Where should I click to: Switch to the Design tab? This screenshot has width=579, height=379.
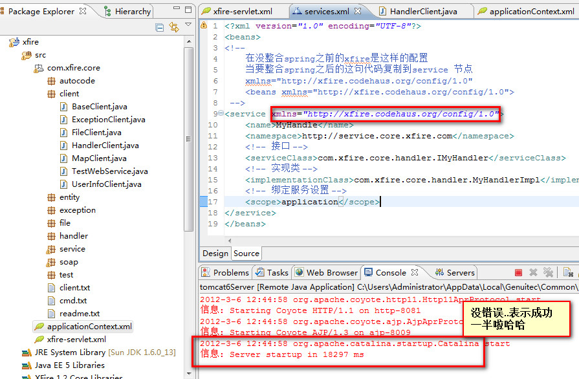[215, 253]
